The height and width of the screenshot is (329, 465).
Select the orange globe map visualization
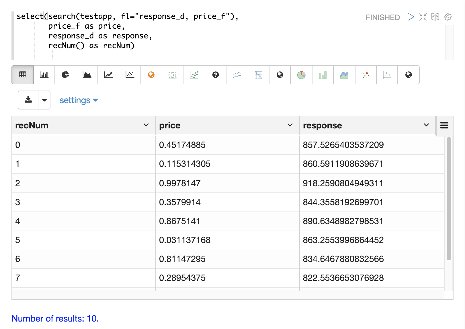[151, 75]
